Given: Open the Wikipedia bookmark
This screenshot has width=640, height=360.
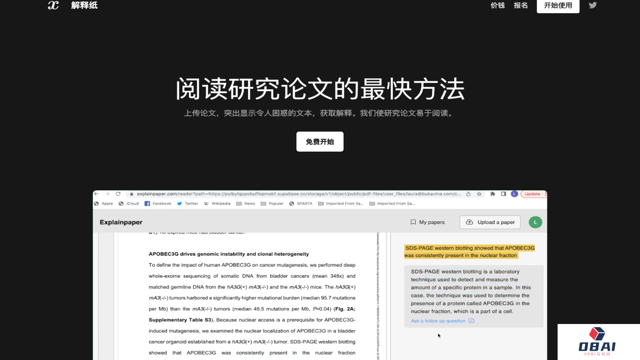Looking at the screenshot, I should coord(217,204).
